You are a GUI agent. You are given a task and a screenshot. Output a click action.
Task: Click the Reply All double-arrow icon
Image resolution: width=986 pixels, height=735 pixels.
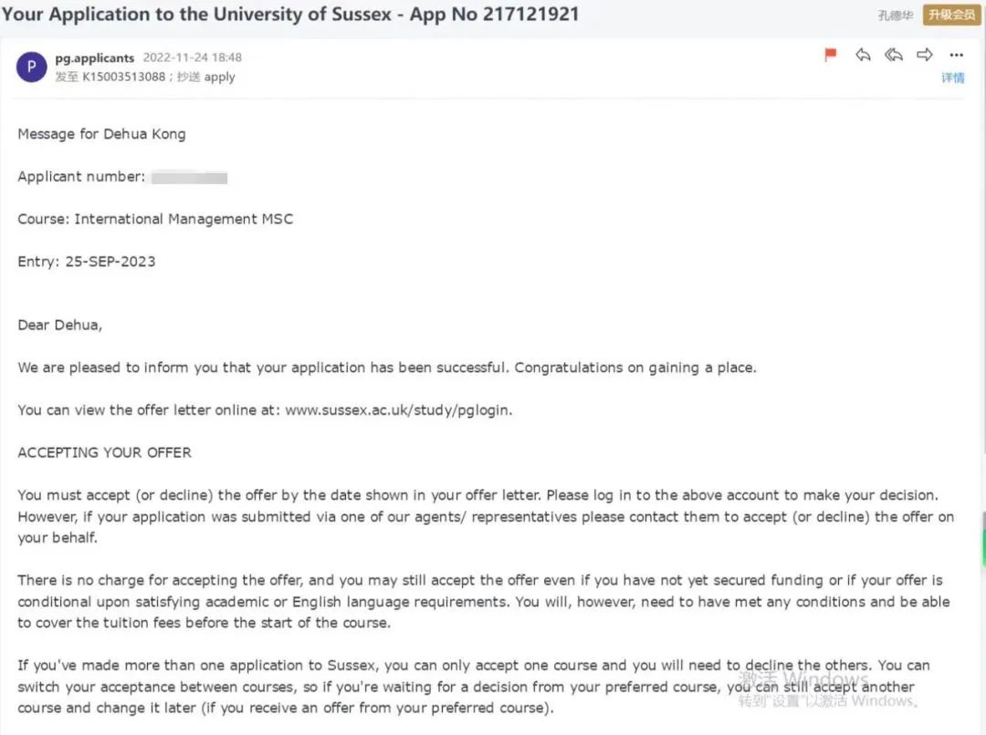click(x=894, y=56)
